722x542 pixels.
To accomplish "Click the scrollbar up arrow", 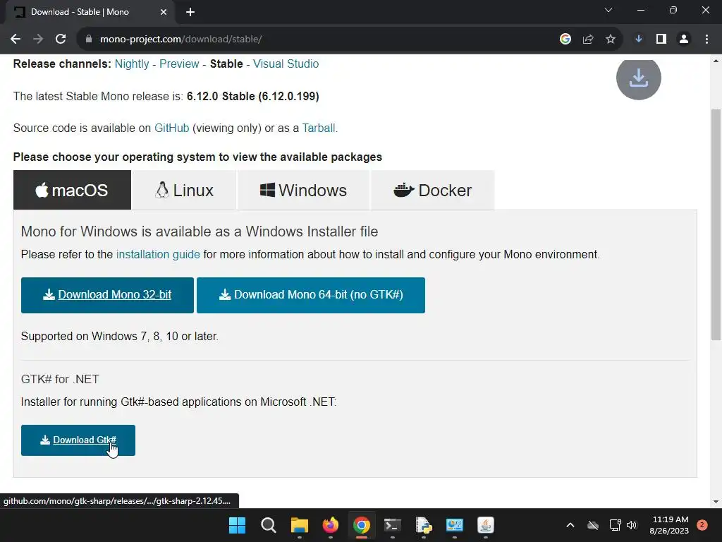I will click(716, 61).
